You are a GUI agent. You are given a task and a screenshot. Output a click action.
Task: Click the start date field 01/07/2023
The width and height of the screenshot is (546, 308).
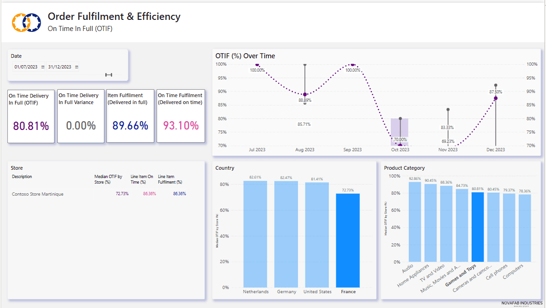click(x=26, y=67)
